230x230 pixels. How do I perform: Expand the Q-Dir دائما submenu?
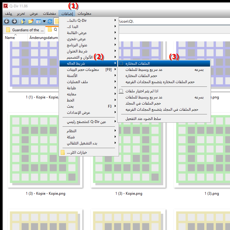[x=88, y=21]
